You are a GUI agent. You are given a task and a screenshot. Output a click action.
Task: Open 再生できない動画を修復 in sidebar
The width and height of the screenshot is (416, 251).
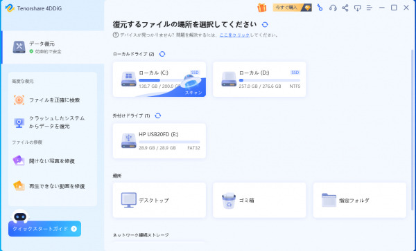(x=53, y=186)
